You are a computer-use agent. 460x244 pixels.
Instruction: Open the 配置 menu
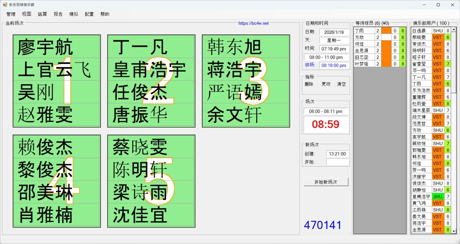(x=89, y=14)
